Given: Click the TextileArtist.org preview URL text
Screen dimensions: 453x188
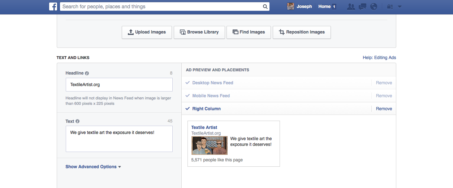Looking at the screenshot, I should tap(206, 133).
